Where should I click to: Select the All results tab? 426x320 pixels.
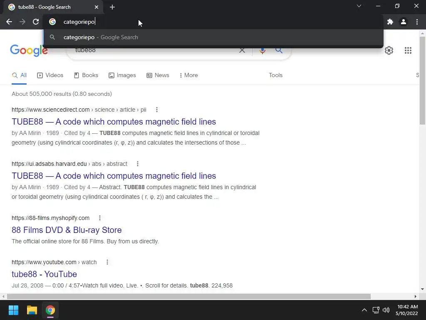(x=19, y=75)
